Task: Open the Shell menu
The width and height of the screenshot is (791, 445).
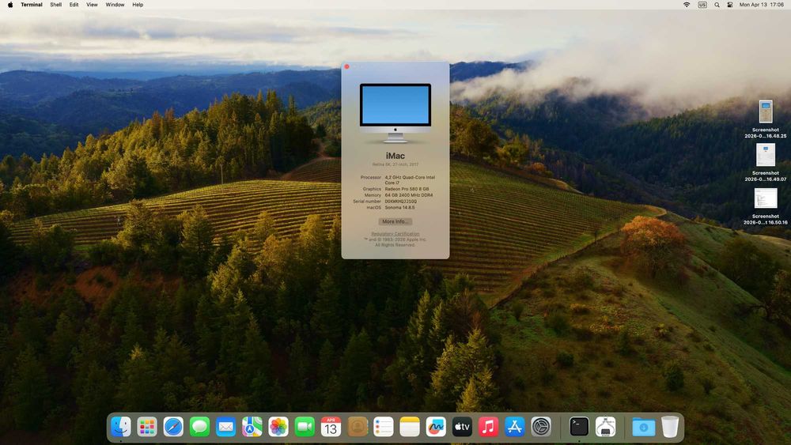Action: (x=56, y=5)
